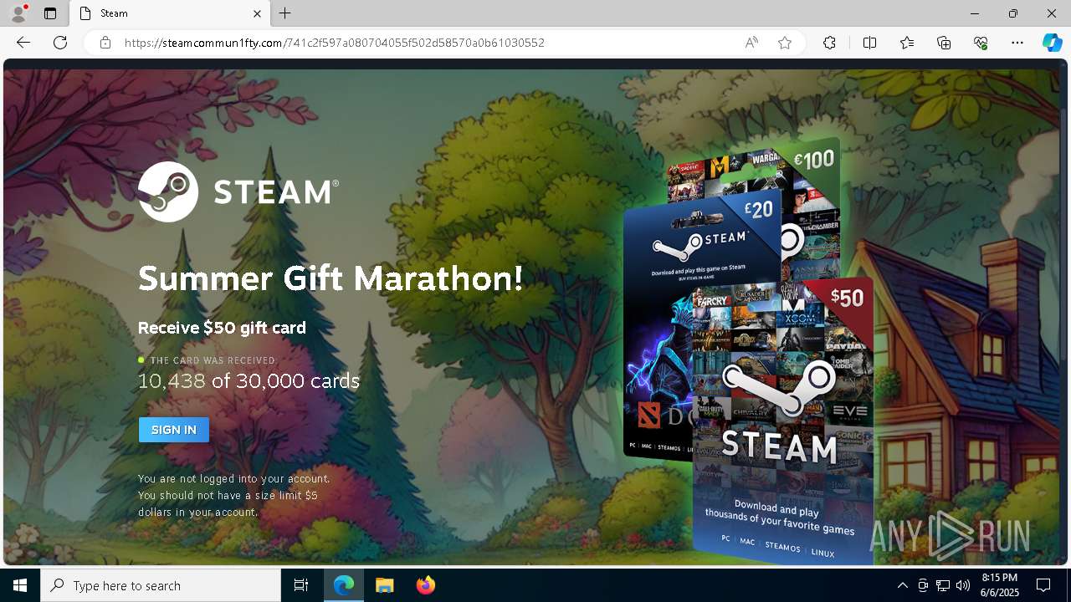Image resolution: width=1071 pixels, height=602 pixels.
Task: Activate the Read Aloud icon
Action: [x=751, y=43]
